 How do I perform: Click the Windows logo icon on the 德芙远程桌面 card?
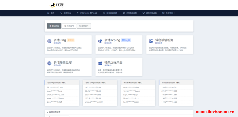[100, 63]
